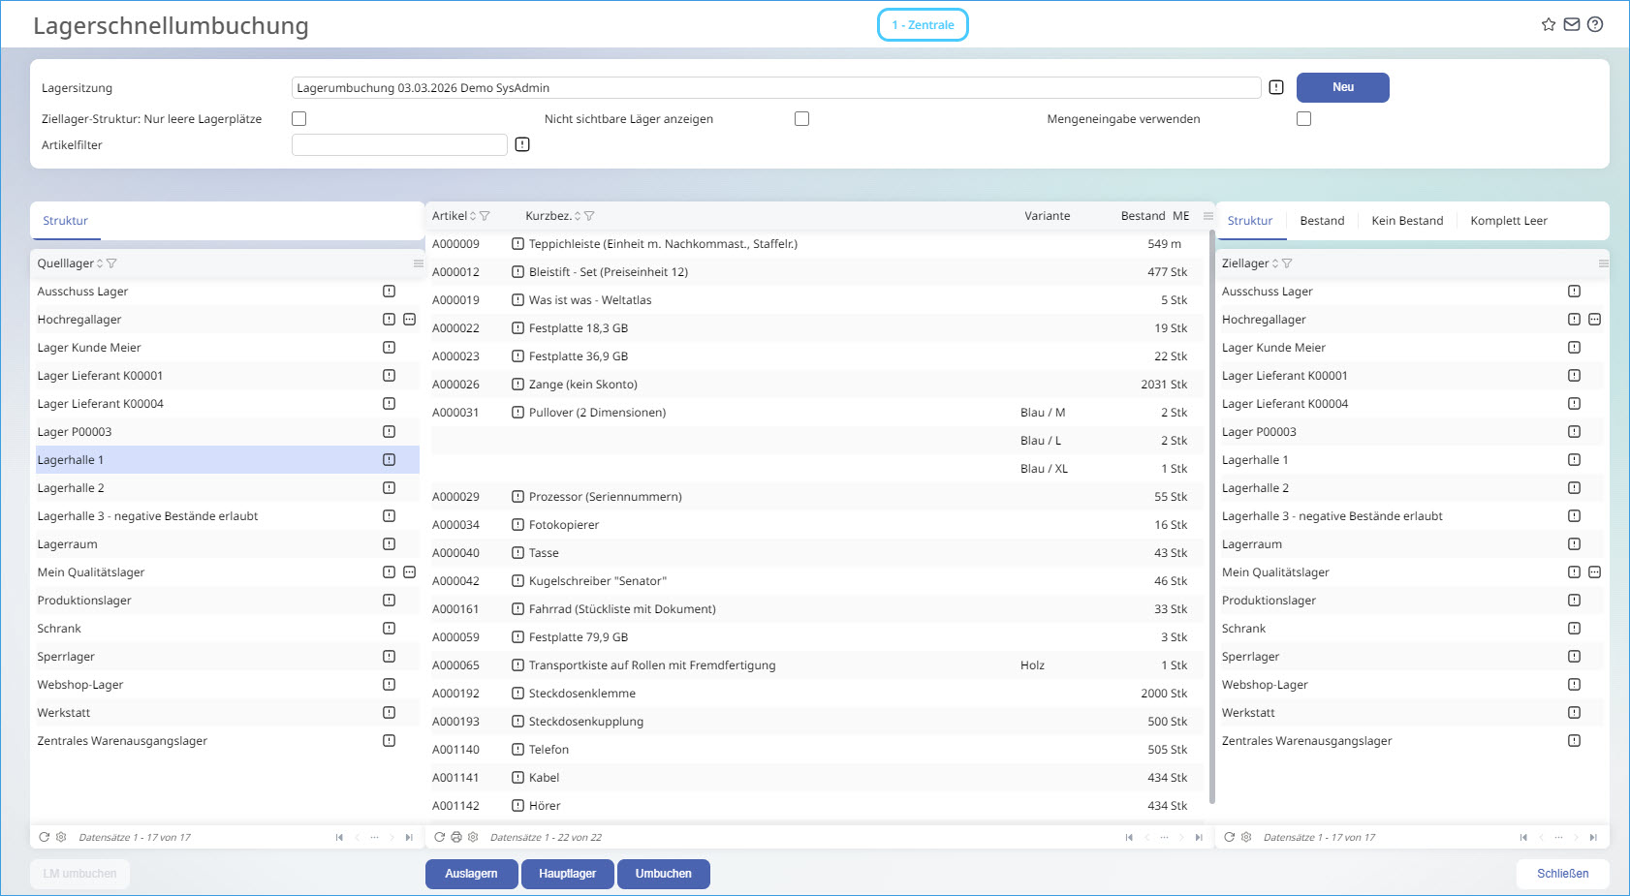The width and height of the screenshot is (1630, 896).
Task: Toggle 'Mengeneingabe verwenden' checkbox
Action: point(1303,119)
